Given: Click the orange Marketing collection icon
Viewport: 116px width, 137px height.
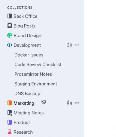Looking at the screenshot, I should [10, 103].
